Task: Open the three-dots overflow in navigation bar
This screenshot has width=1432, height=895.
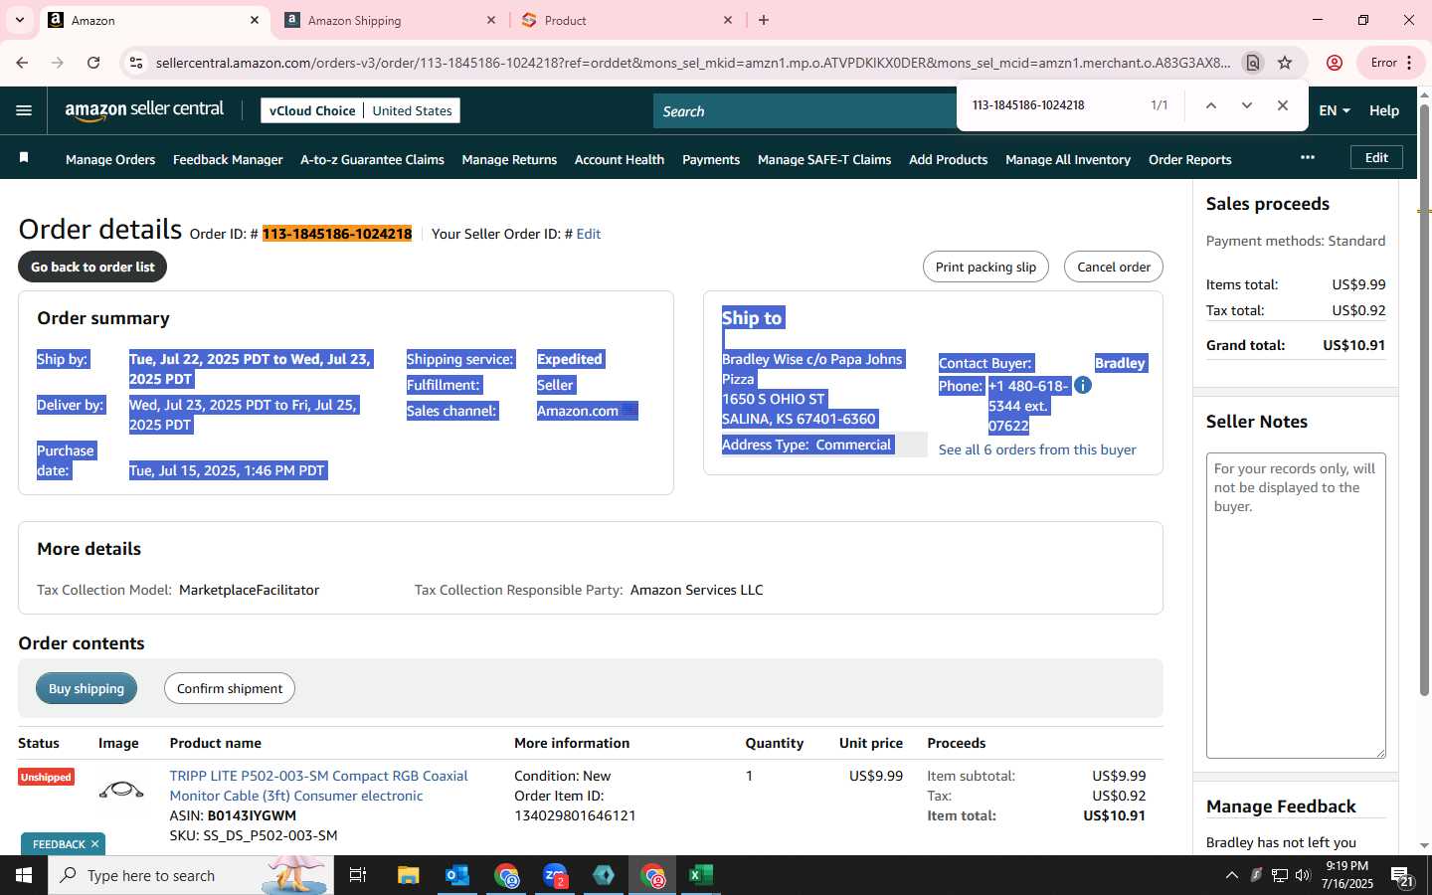Action: click(x=1308, y=157)
